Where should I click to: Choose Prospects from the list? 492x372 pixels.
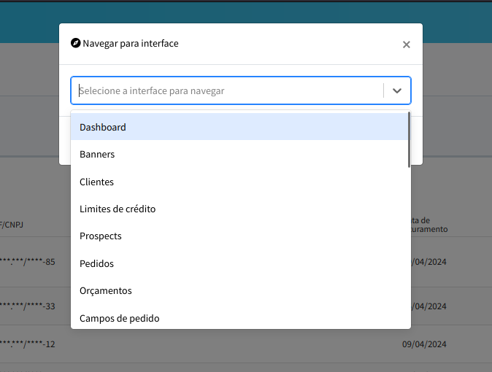239,236
